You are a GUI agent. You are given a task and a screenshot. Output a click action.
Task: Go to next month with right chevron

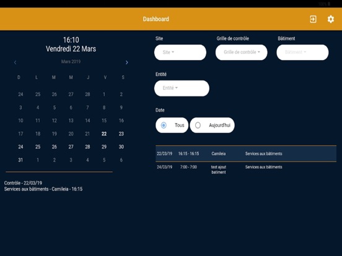tap(127, 62)
